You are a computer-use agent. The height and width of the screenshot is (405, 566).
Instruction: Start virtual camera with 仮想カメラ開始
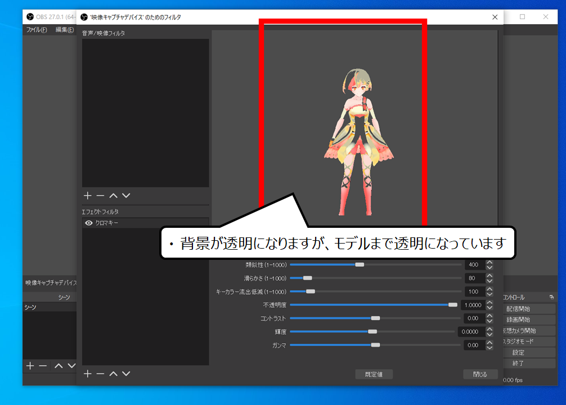click(x=529, y=331)
